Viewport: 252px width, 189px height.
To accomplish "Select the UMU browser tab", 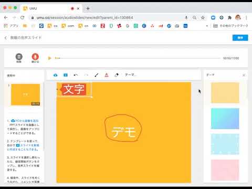I will click(51, 8).
